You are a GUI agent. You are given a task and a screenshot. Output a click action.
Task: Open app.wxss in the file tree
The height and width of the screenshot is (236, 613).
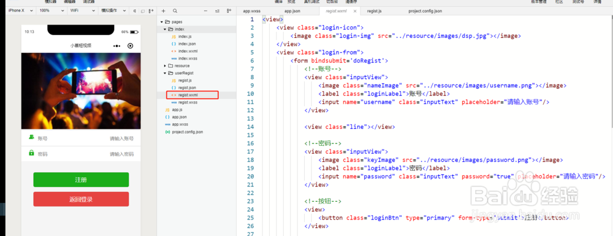point(180,124)
